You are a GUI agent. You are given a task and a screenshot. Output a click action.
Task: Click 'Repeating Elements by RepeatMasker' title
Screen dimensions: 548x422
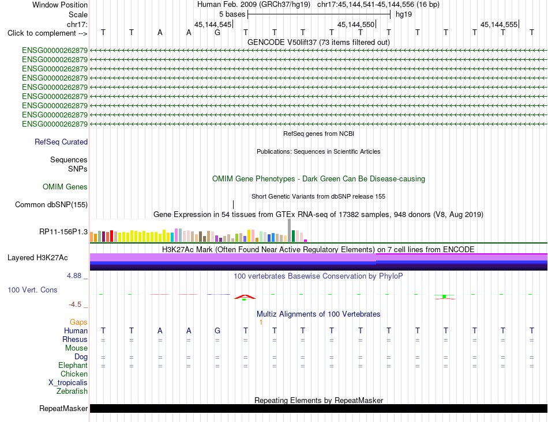coord(318,400)
